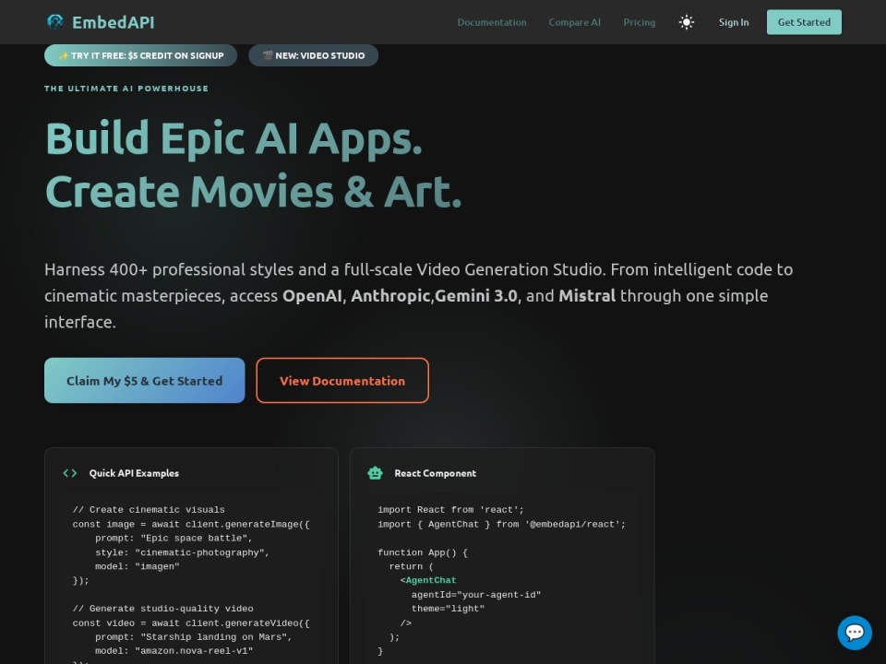
Task: Click Claim My $5 & Get Started
Action: (145, 381)
